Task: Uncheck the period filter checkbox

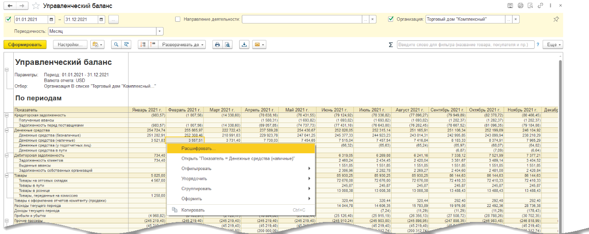Action: [8, 20]
